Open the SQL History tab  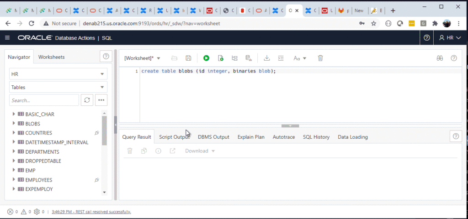click(x=316, y=137)
